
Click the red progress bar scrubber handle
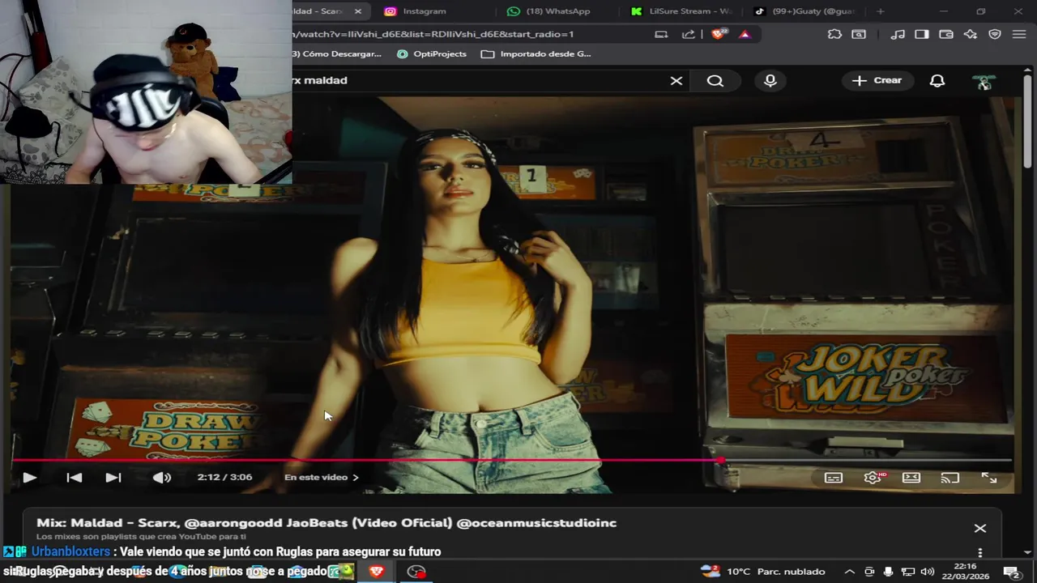(x=721, y=460)
